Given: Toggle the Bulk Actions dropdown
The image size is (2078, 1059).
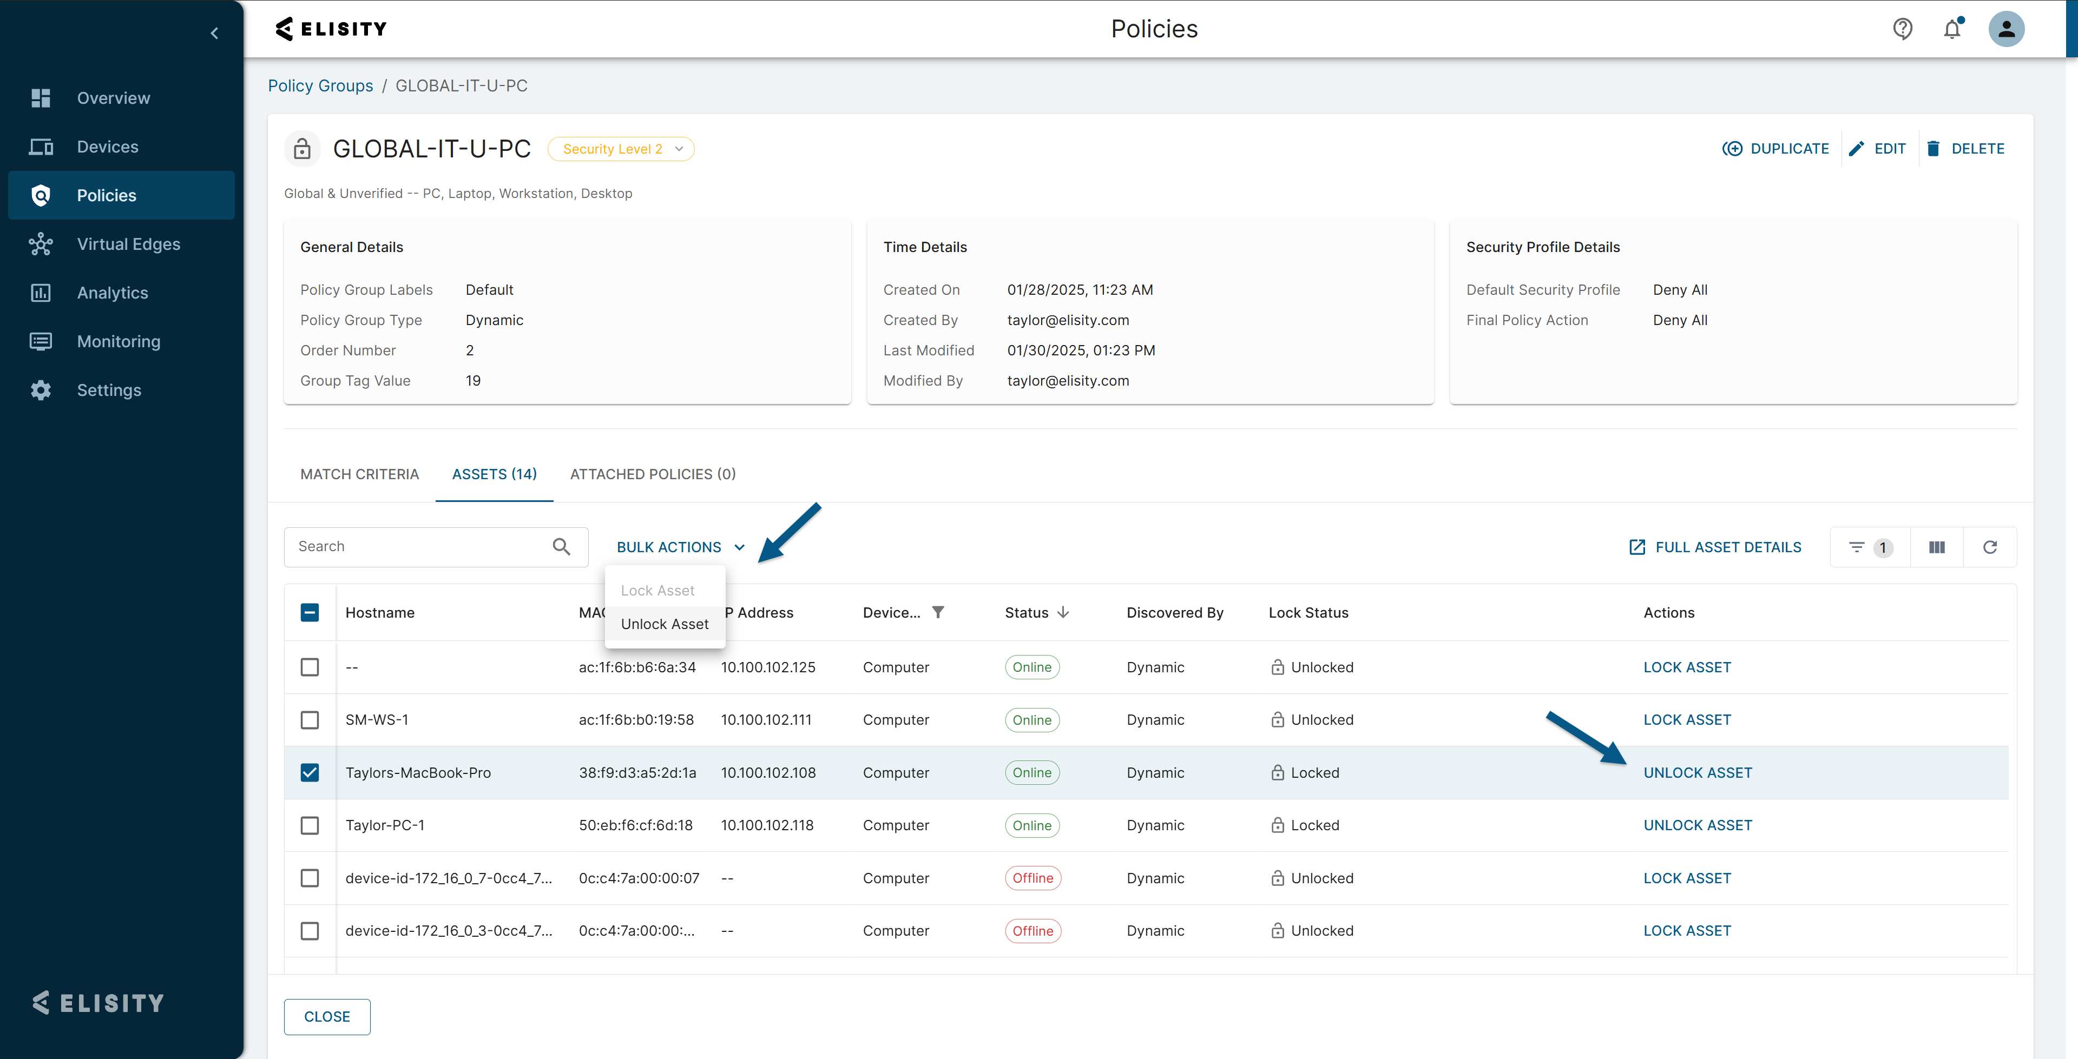Looking at the screenshot, I should pos(680,547).
